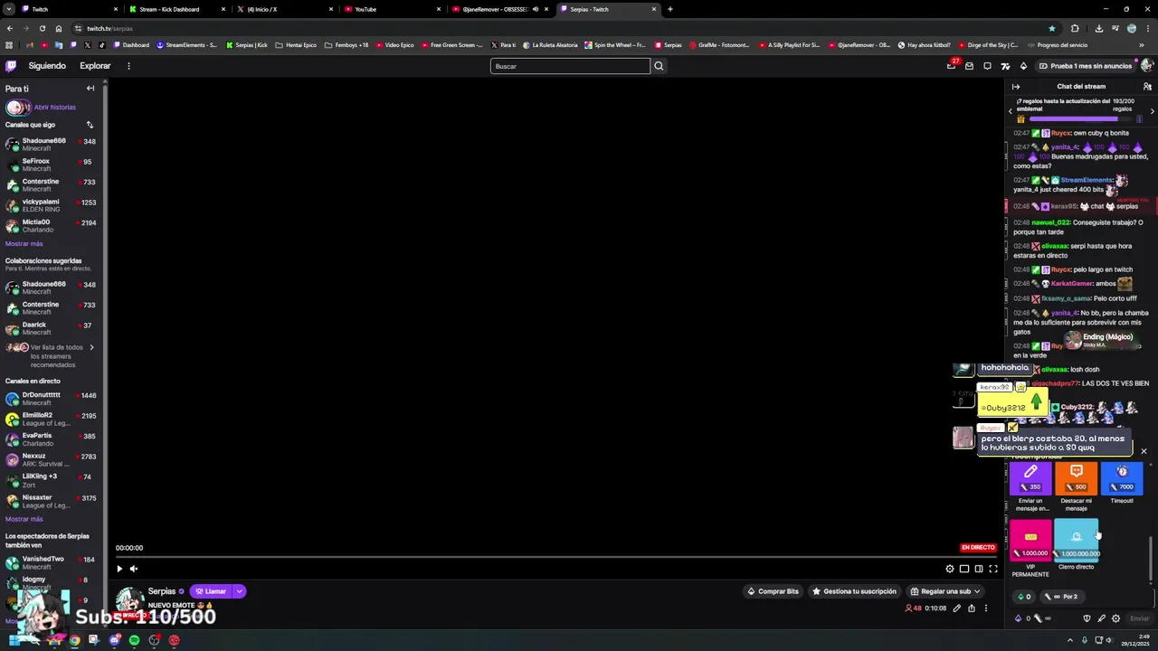Click the Bits icon beside the chat input
This screenshot has width=1158, height=651.
click(1018, 618)
